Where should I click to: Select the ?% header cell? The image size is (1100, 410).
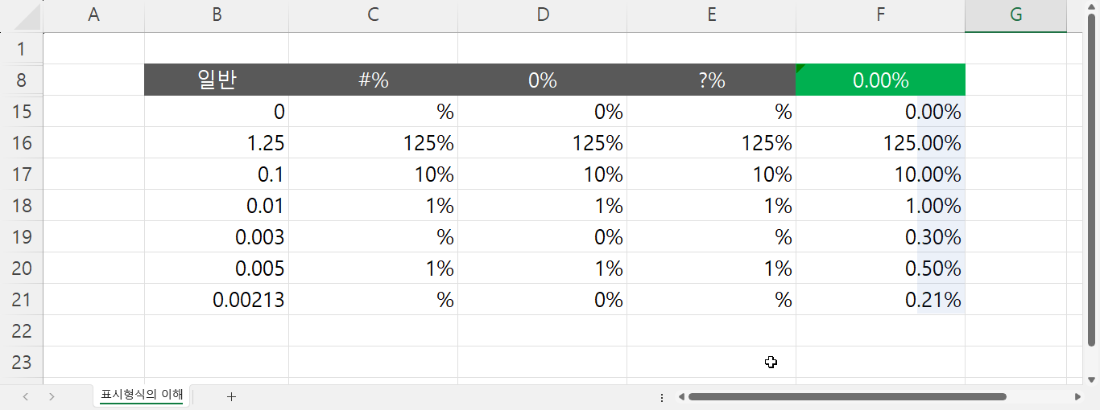tap(711, 80)
